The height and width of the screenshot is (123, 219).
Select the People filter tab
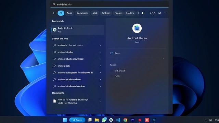pos(118,13)
